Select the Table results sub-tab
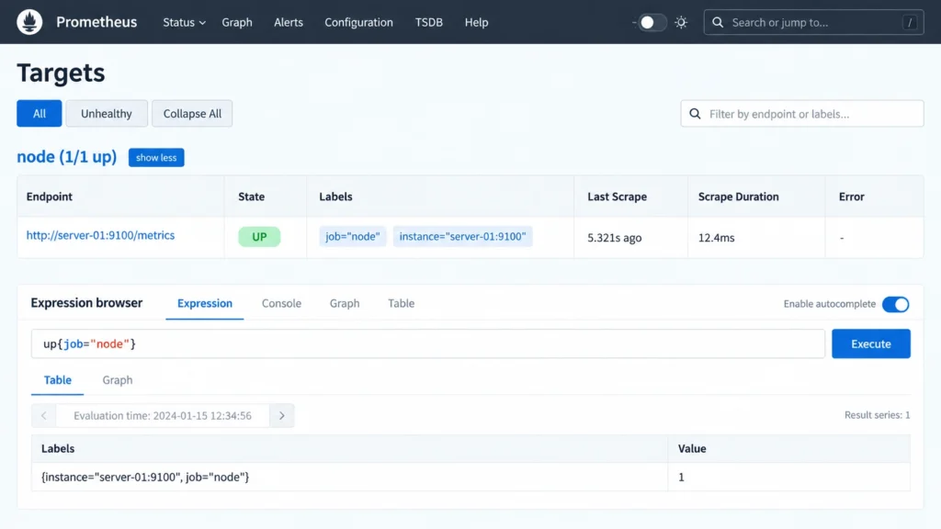This screenshot has height=529, width=941. (x=58, y=380)
